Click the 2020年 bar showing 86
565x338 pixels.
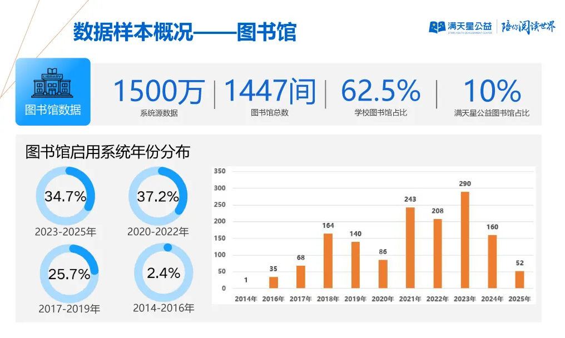coord(383,274)
